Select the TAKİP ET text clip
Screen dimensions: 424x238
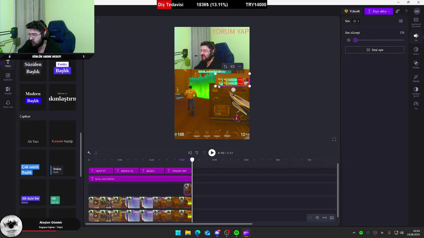pos(101,171)
